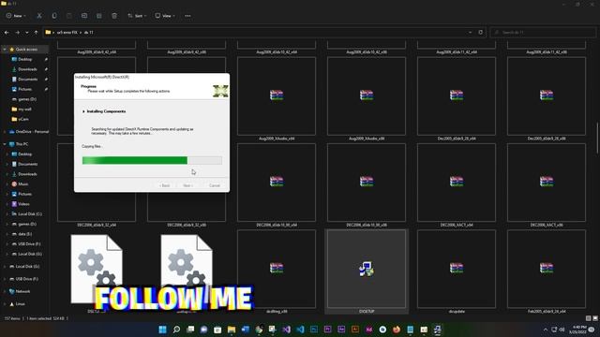Screen dimensions: 600x337
Task: Select the dxupdate archive file
Action: (457, 272)
